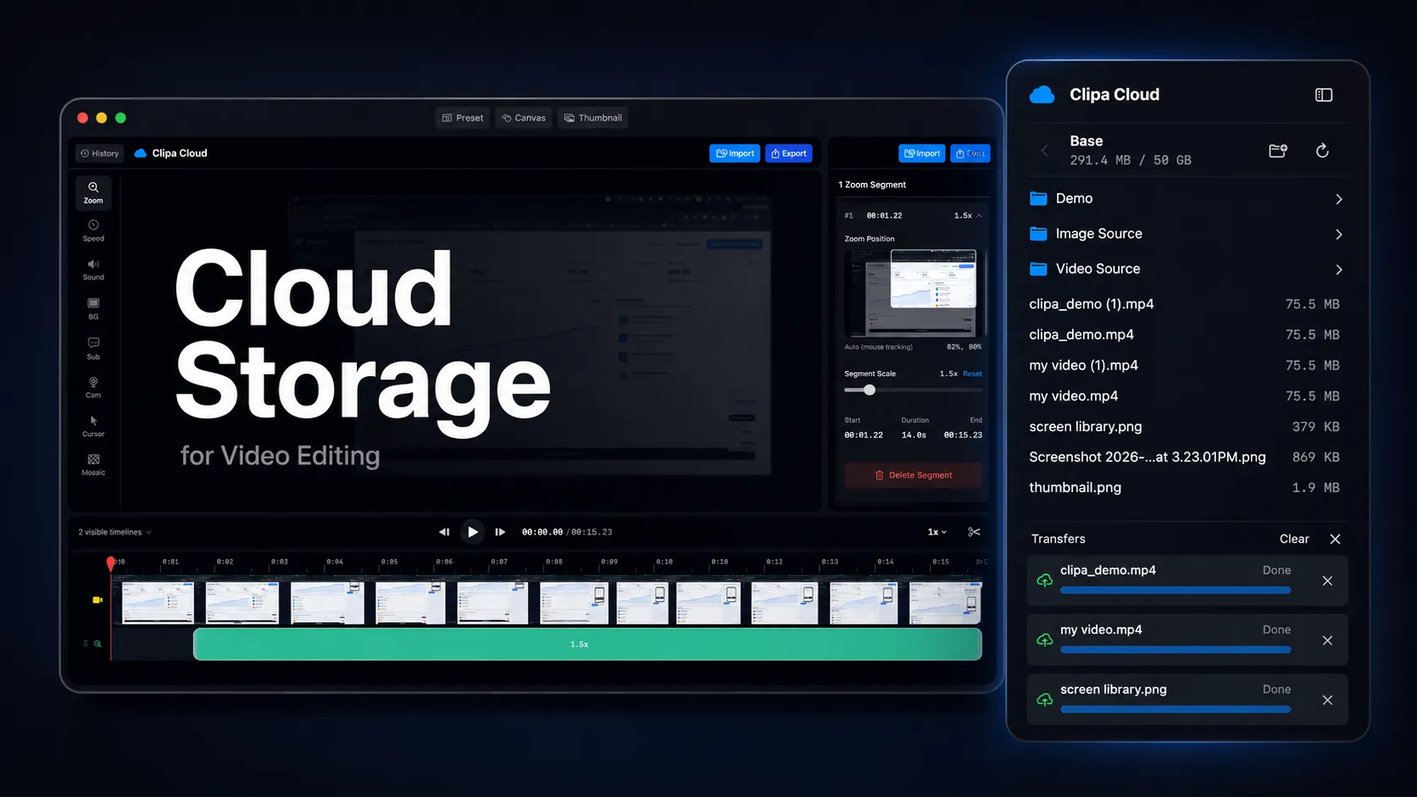Click upload icon of screen library.png transfer

click(x=1045, y=699)
